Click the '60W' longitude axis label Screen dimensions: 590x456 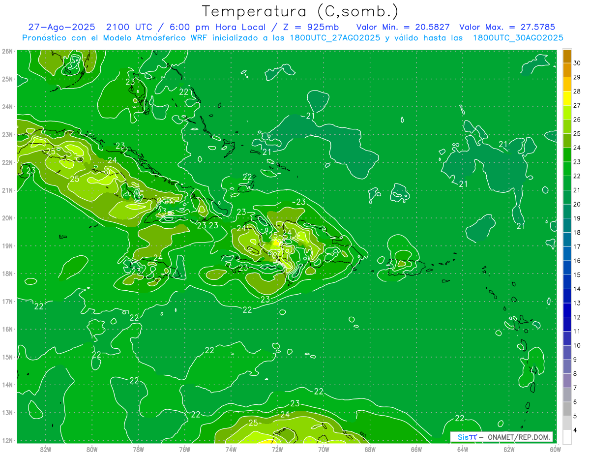[x=556, y=449]
